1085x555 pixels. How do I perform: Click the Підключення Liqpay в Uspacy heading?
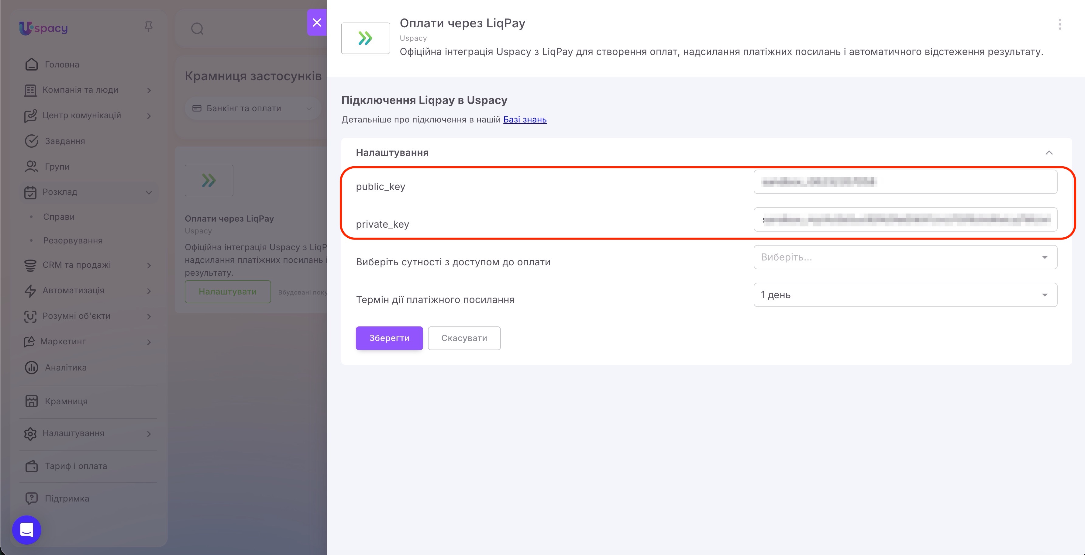tap(424, 100)
